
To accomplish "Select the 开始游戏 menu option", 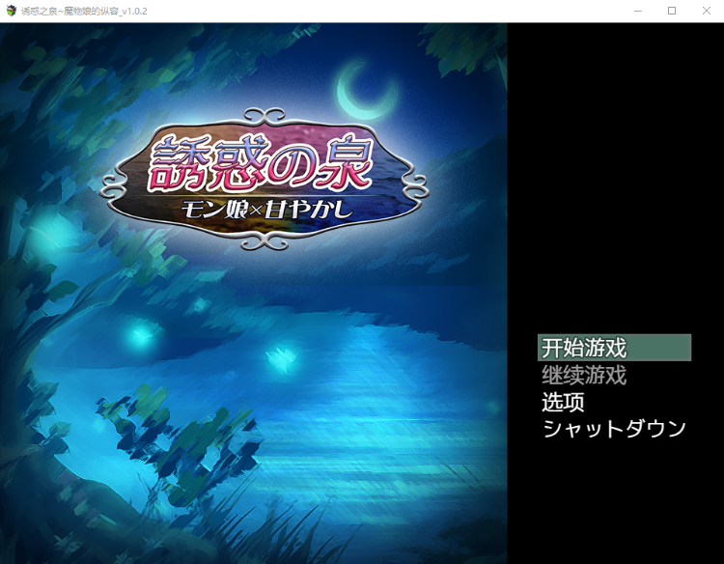I will point(614,348).
